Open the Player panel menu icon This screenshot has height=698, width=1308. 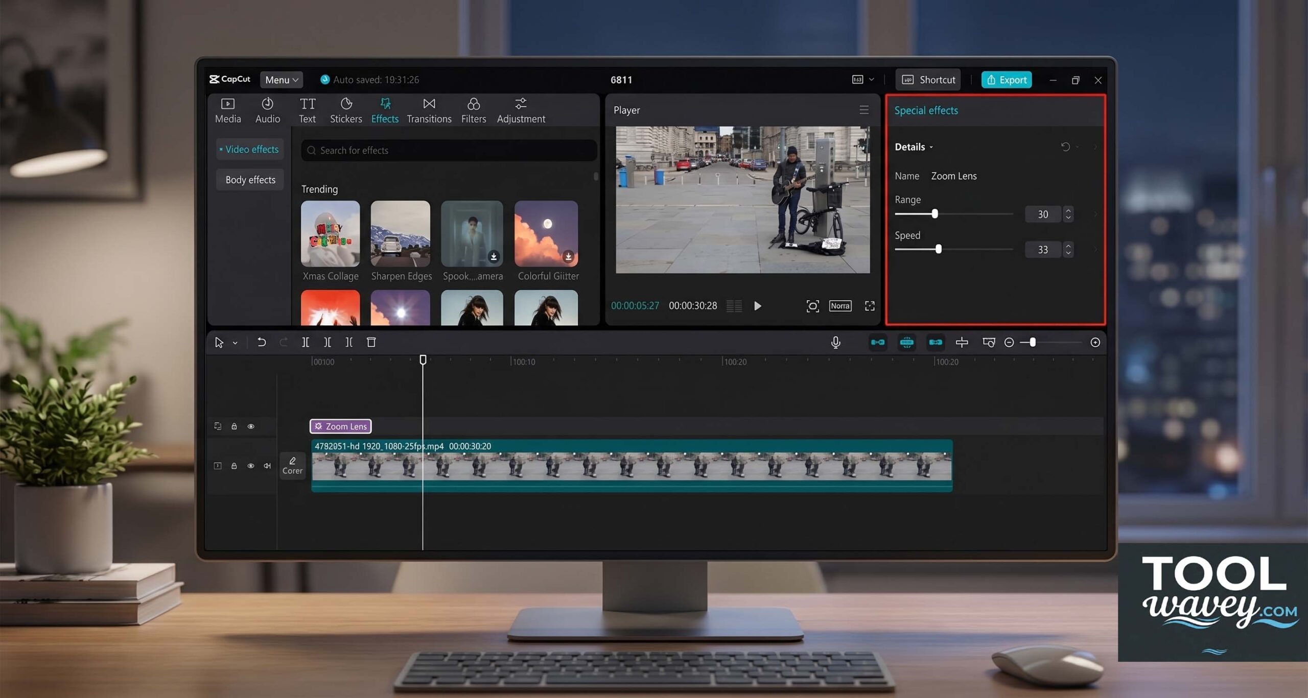click(x=864, y=110)
